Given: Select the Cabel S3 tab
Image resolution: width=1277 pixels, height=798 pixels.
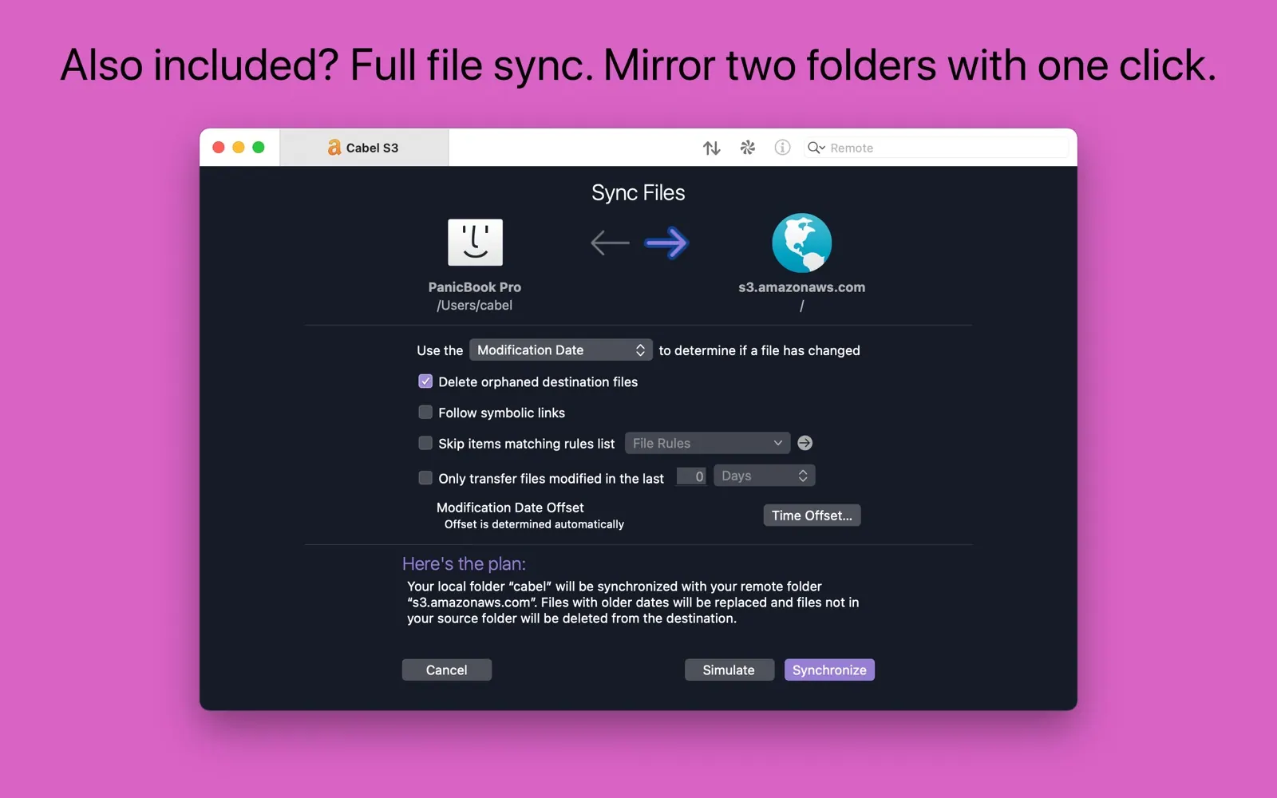Looking at the screenshot, I should click(364, 148).
